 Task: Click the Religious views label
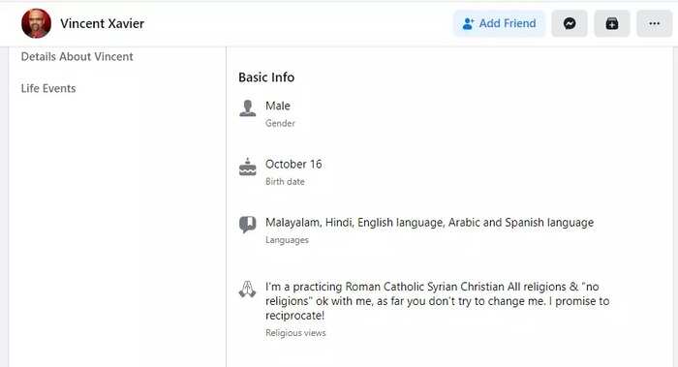pyautogui.click(x=295, y=333)
